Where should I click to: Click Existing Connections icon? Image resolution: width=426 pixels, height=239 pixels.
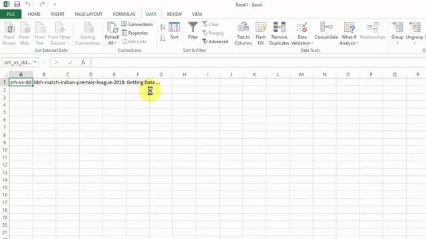pos(88,33)
